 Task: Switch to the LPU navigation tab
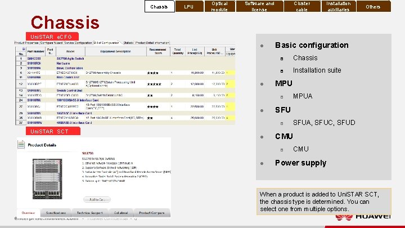coord(189,6)
